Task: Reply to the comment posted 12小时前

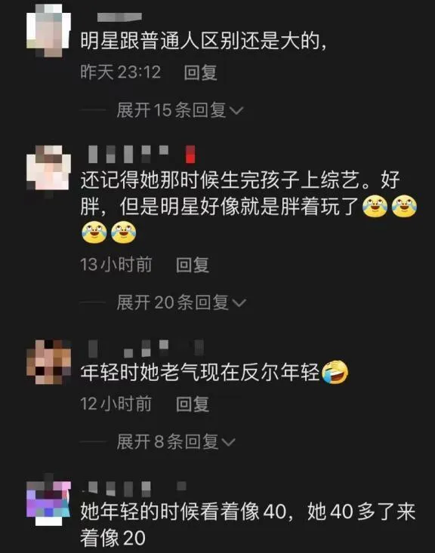Action: 193,404
